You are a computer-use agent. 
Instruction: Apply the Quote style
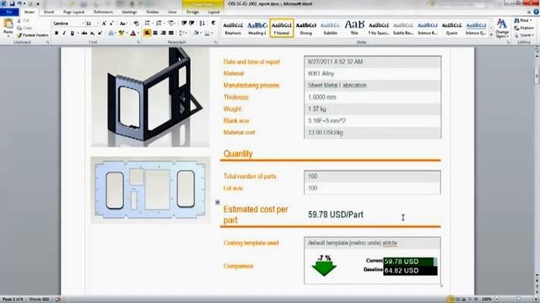[451, 28]
